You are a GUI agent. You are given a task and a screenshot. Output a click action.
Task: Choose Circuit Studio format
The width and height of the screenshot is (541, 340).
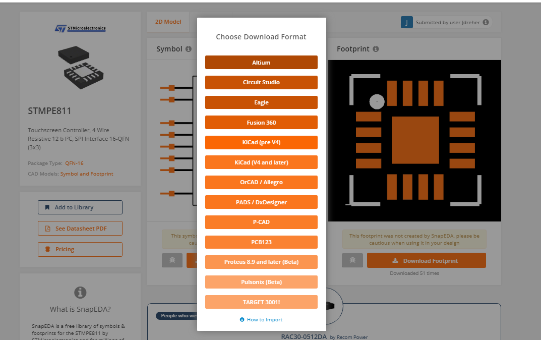pyautogui.click(x=261, y=83)
